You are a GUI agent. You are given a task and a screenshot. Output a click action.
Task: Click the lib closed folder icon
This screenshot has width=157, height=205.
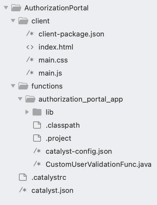(37, 112)
